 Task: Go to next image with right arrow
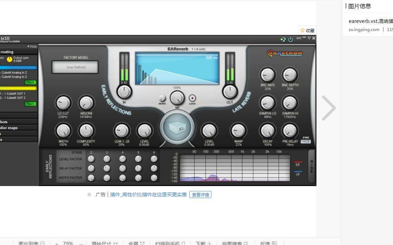click(329, 108)
